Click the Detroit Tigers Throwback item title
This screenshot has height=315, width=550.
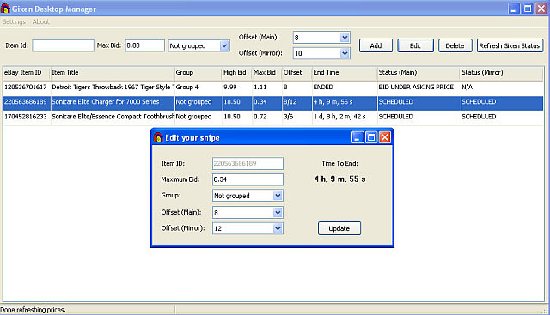tap(113, 87)
